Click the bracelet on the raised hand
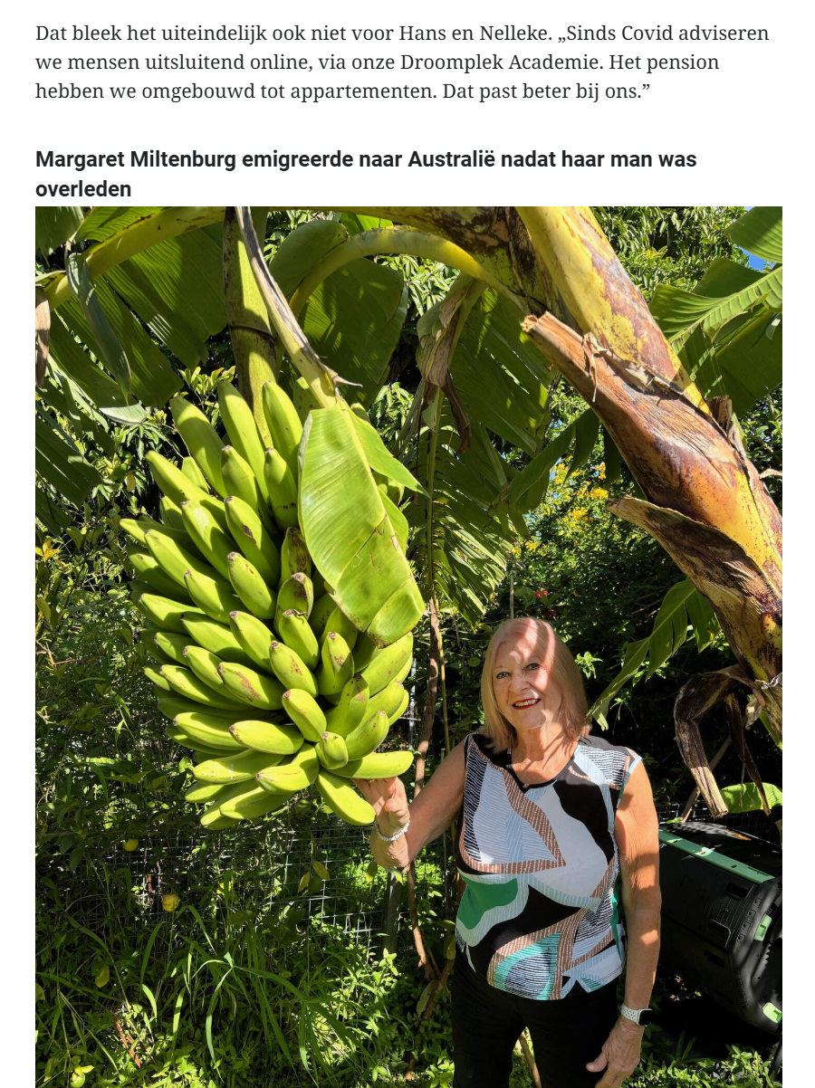This screenshot has height=1088, width=815. coord(392,832)
